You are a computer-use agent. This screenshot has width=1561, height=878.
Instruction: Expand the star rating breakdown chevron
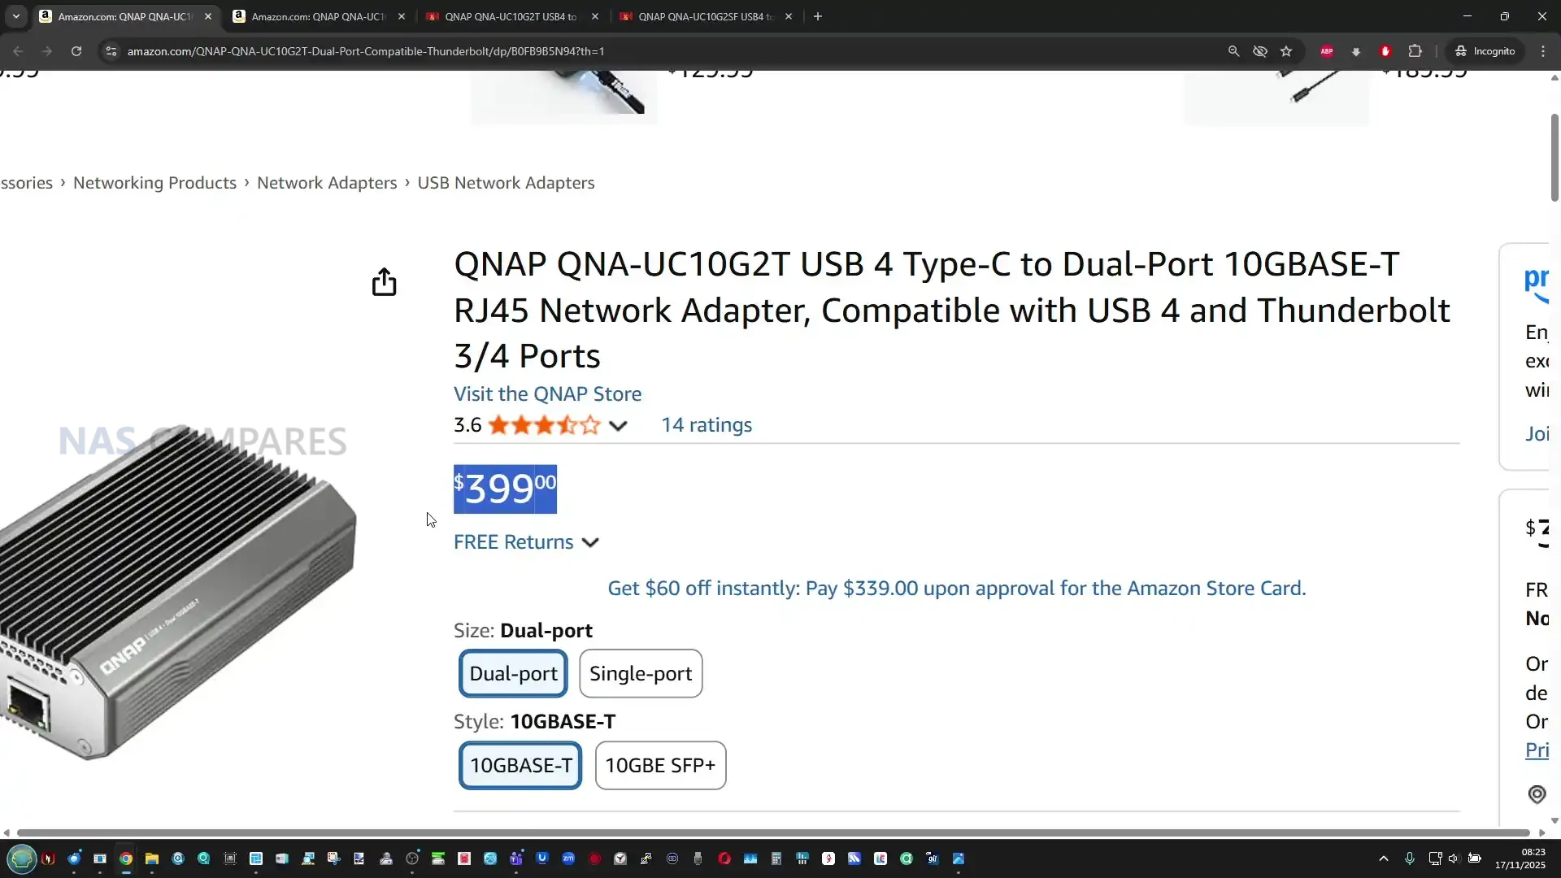coord(618,426)
